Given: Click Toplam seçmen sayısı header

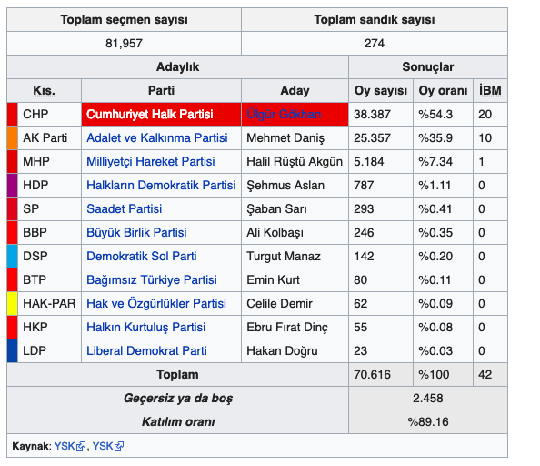Looking at the screenshot, I should 124,20.
